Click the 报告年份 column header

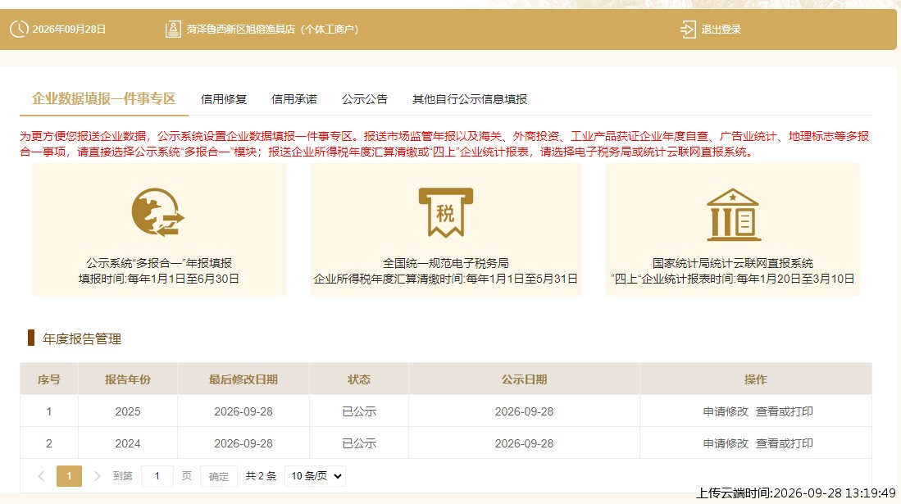coord(128,379)
